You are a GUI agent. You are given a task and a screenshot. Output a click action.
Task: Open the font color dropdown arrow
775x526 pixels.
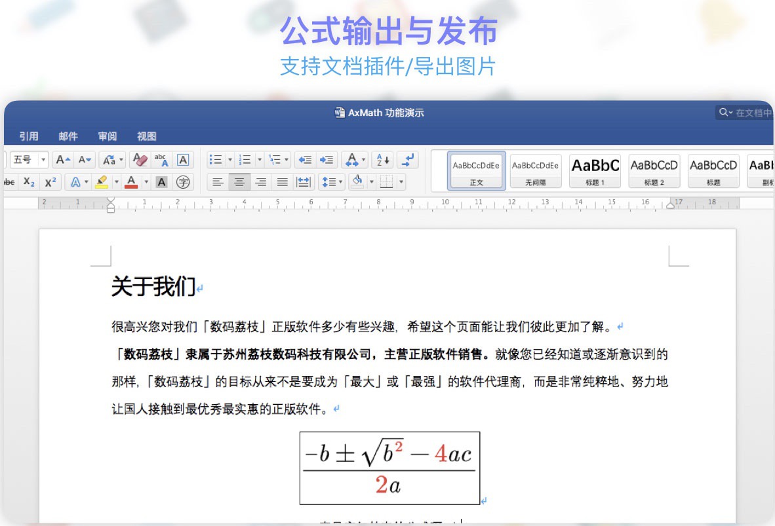[x=146, y=182]
